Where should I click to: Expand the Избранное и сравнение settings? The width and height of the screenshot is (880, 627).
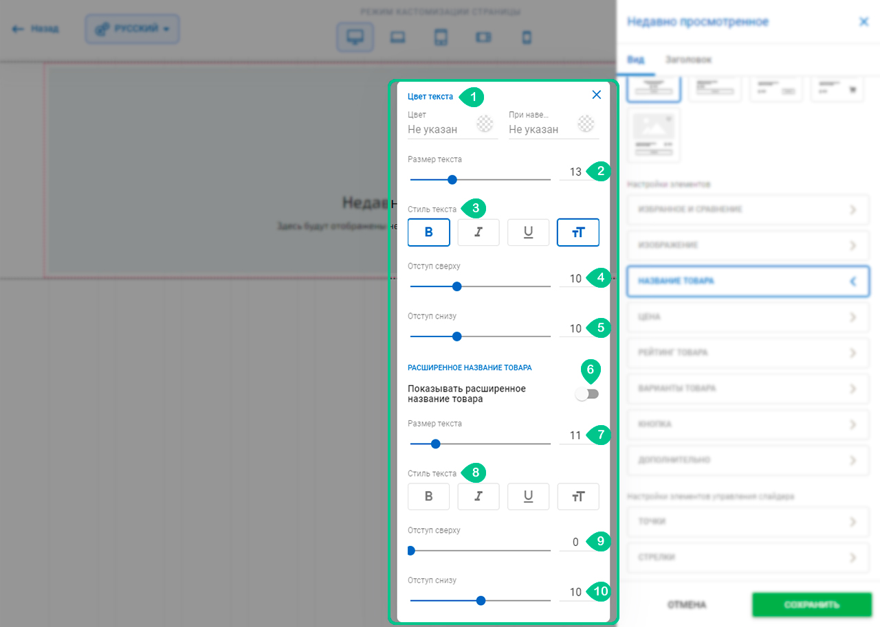coord(748,209)
